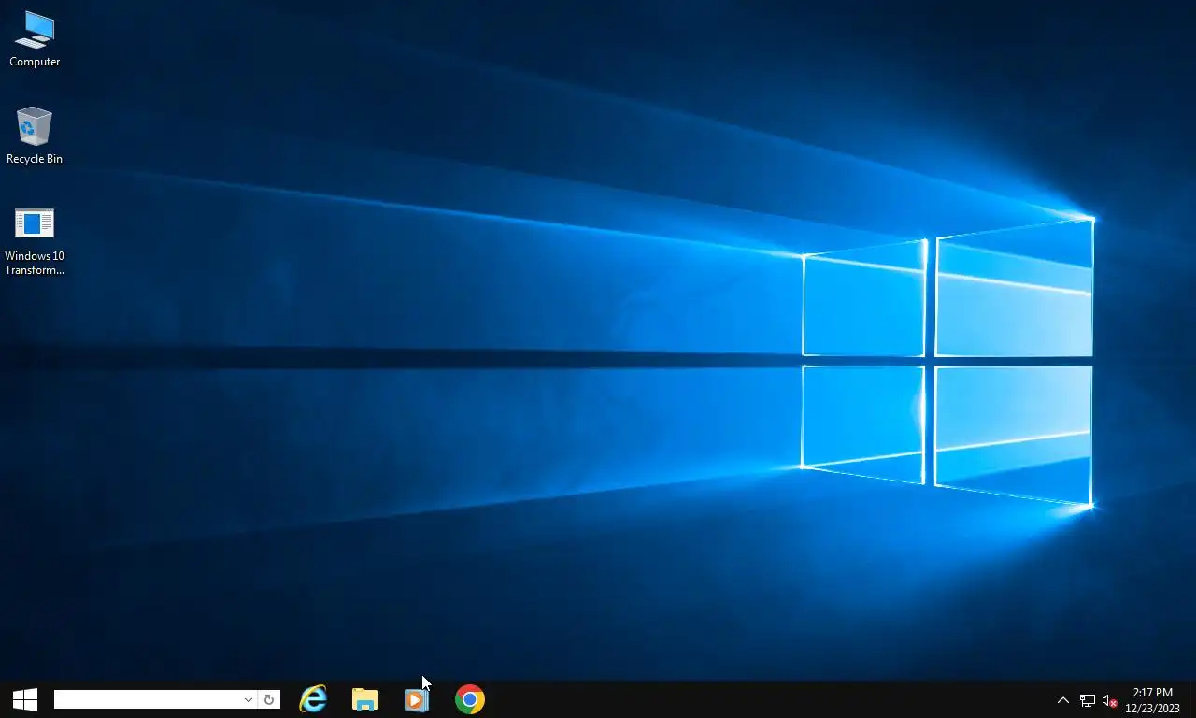This screenshot has width=1196, height=718.
Task: Select the Recycle Bin desktop icon
Action: tap(35, 136)
